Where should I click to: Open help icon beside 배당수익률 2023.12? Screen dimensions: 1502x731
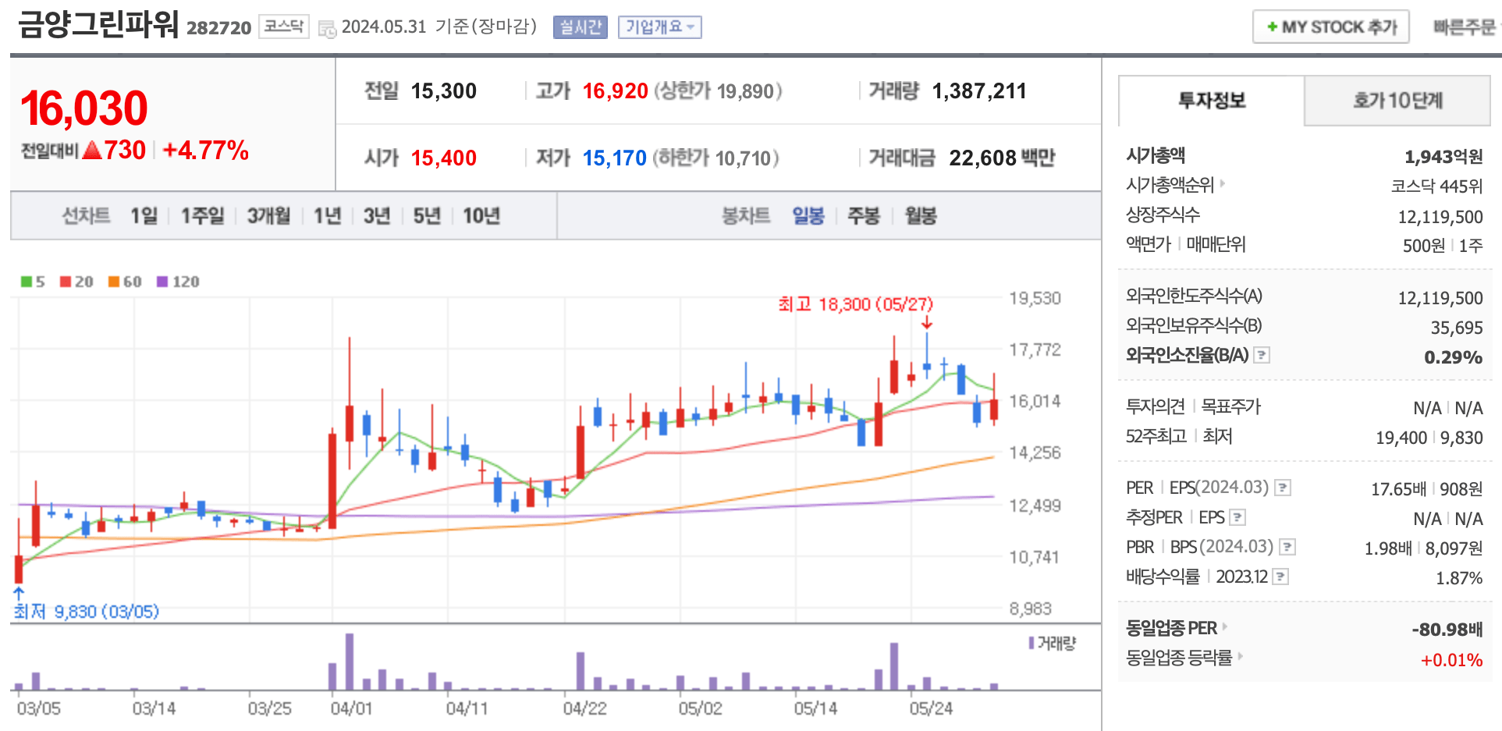point(1280,577)
